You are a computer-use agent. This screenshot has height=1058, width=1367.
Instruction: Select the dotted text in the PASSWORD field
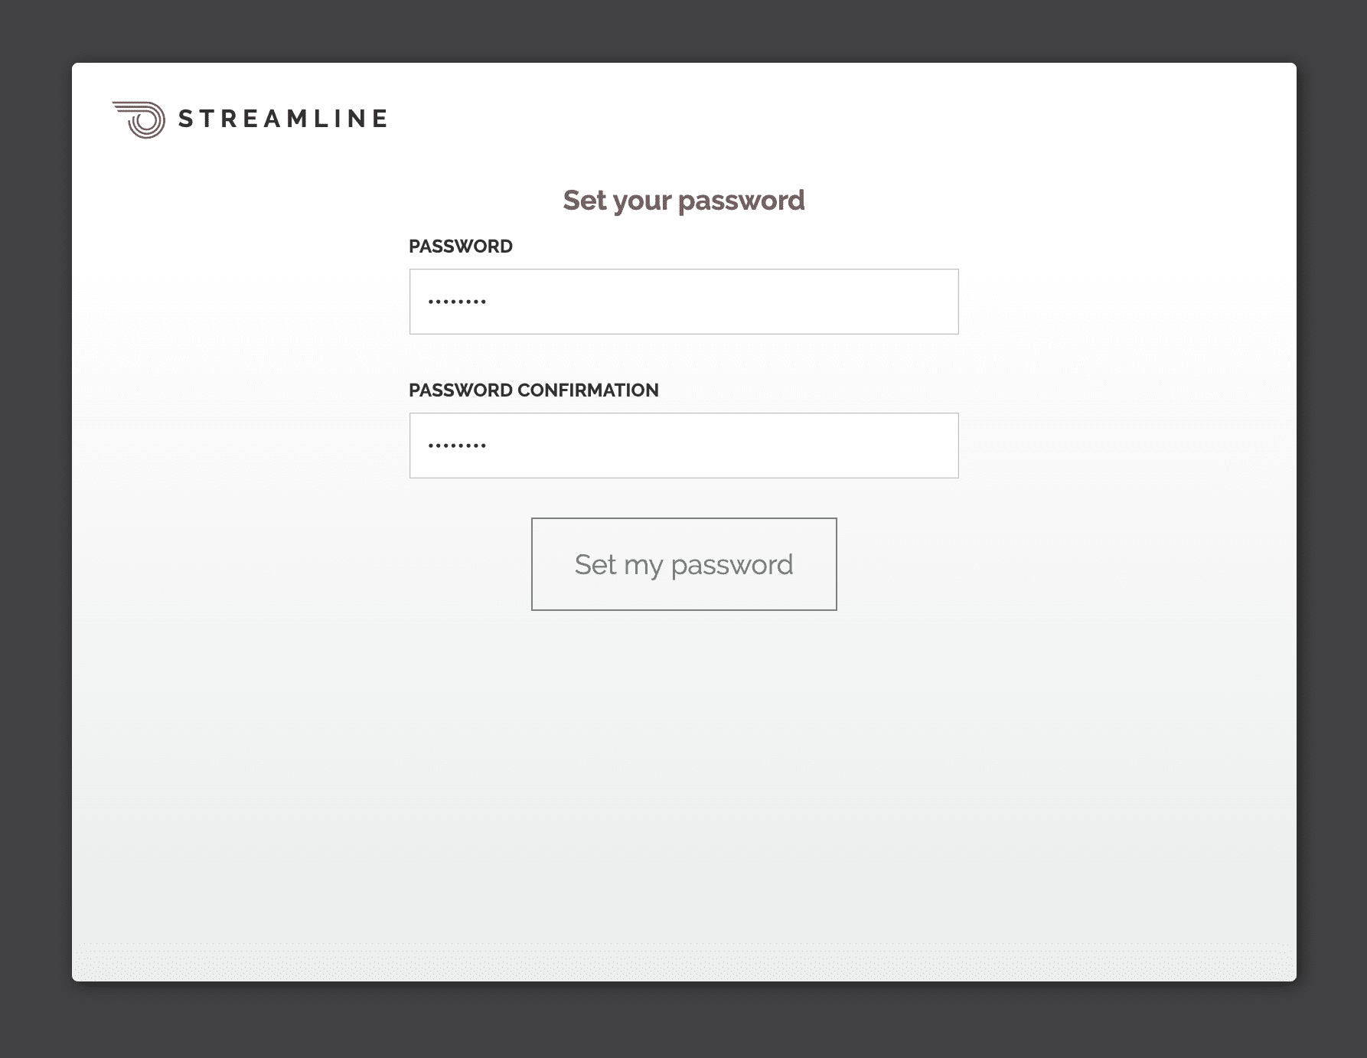[x=456, y=301]
